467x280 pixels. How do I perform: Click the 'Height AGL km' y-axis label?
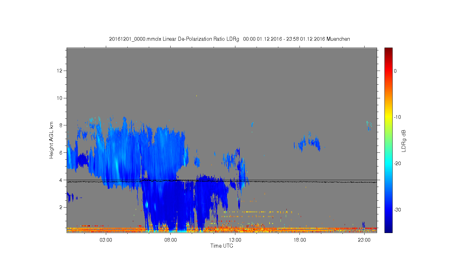click(51, 140)
